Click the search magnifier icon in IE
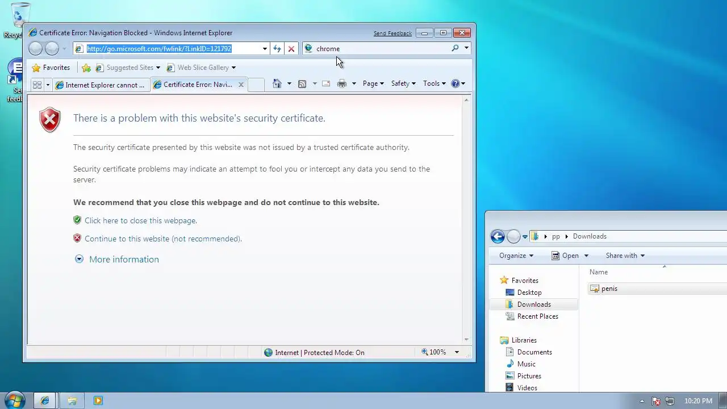Image resolution: width=727 pixels, height=409 pixels. pyautogui.click(x=455, y=48)
